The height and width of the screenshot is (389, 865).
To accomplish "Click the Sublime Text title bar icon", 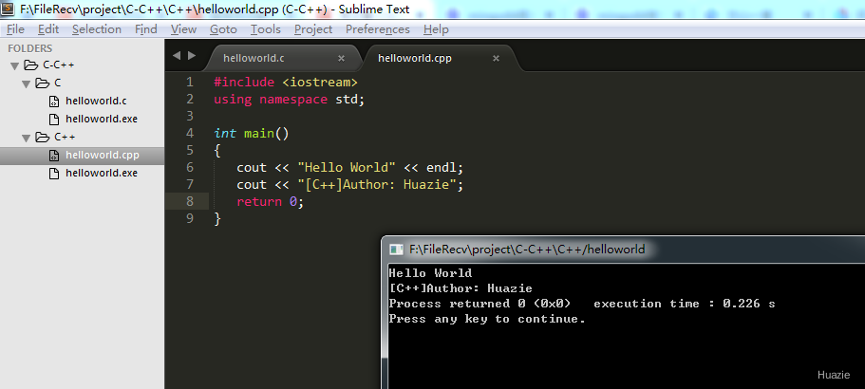I will point(8,9).
